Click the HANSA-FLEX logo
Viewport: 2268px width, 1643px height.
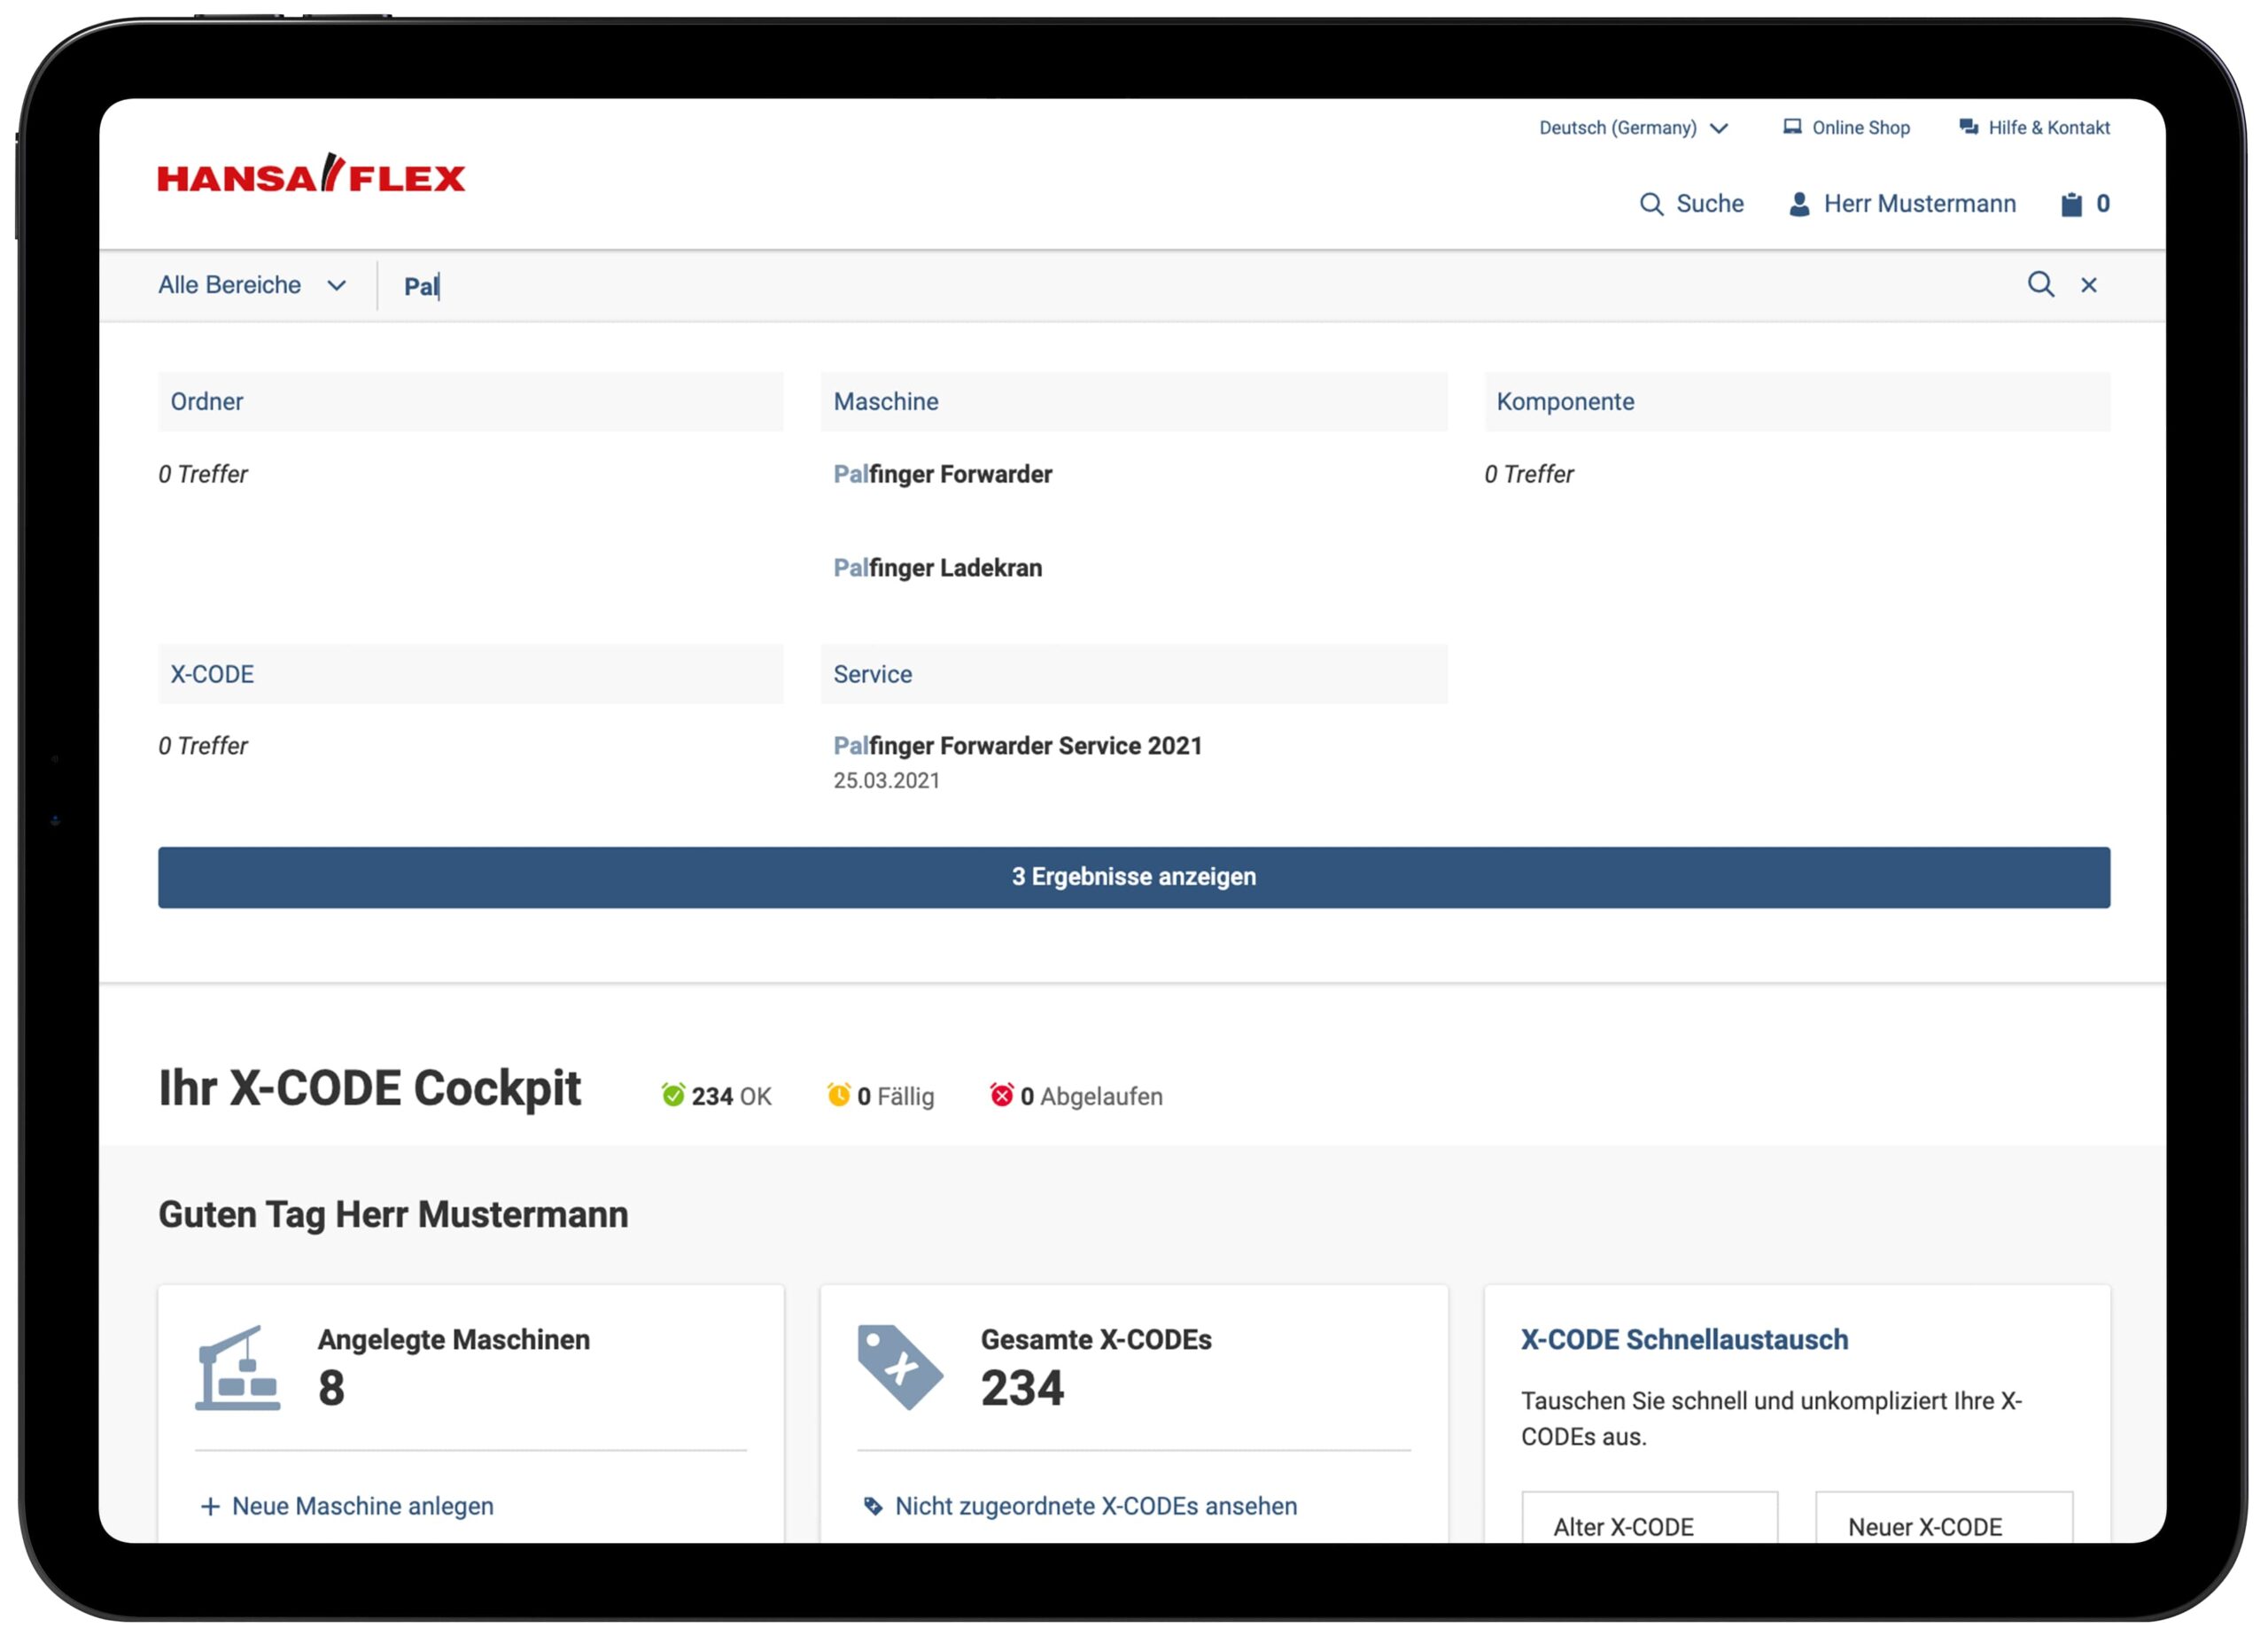click(311, 175)
